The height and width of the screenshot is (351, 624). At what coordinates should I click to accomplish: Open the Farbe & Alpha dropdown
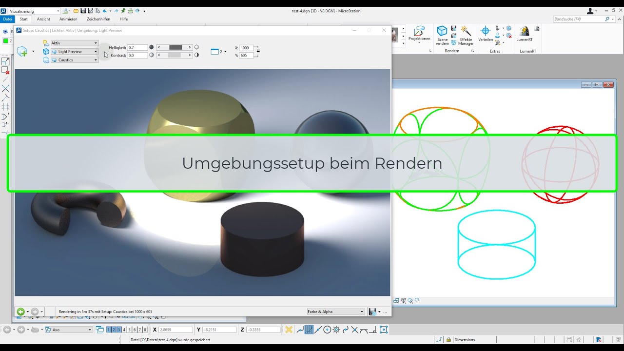tap(335, 312)
